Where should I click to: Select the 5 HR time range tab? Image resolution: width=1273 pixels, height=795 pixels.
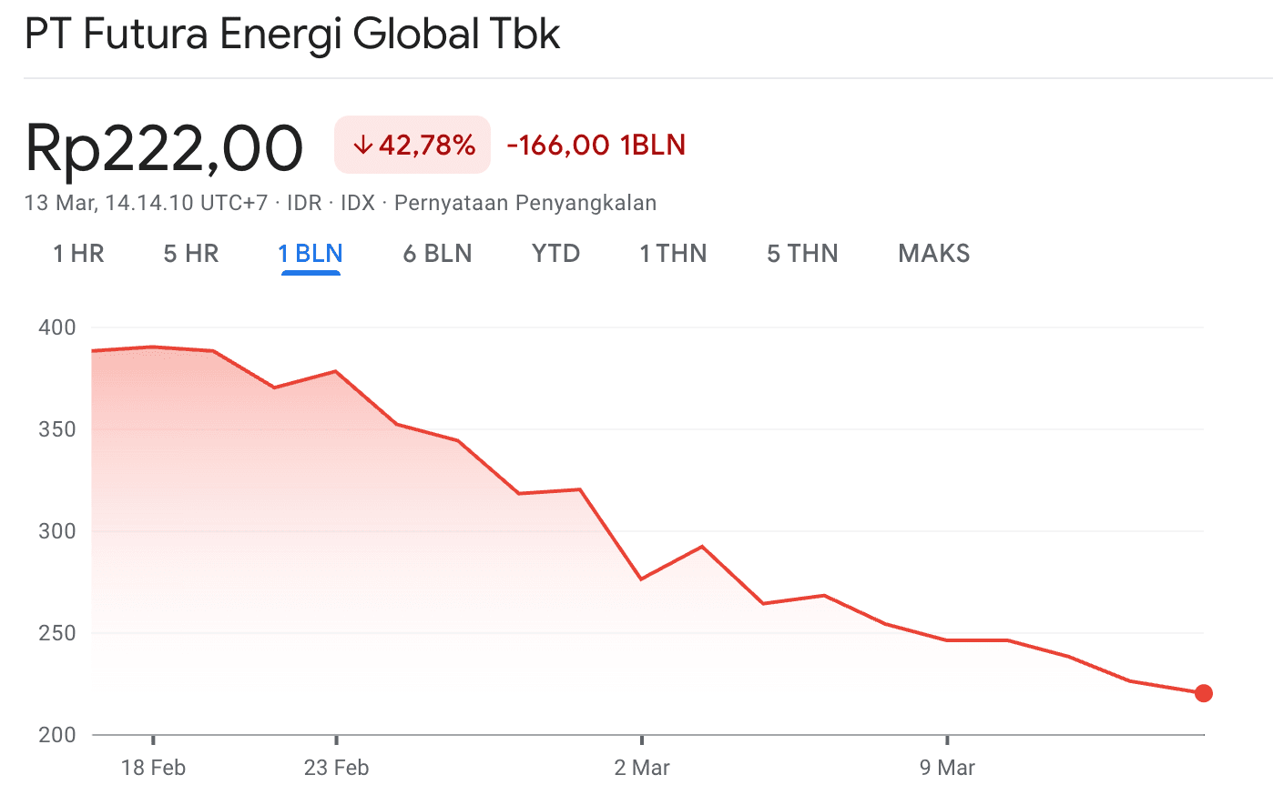coord(190,254)
